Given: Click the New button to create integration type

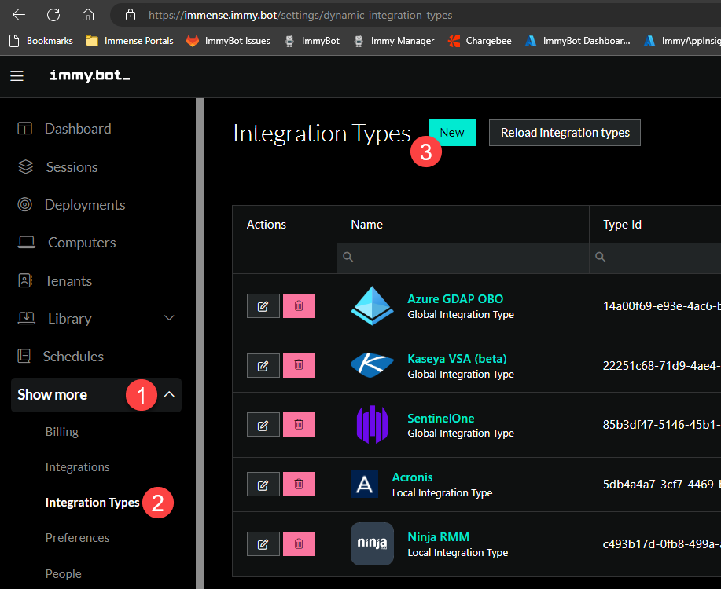Looking at the screenshot, I should [x=452, y=132].
